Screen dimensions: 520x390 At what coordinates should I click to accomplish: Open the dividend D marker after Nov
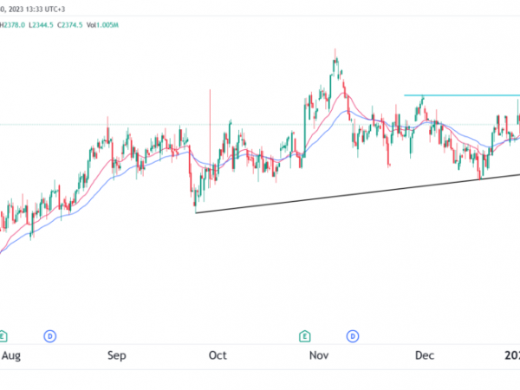pyautogui.click(x=353, y=335)
